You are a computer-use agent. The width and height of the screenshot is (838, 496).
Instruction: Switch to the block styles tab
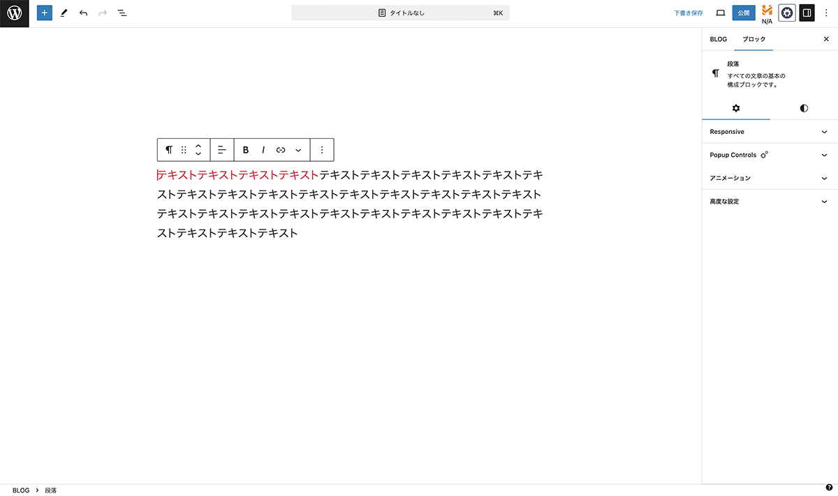[x=804, y=108]
